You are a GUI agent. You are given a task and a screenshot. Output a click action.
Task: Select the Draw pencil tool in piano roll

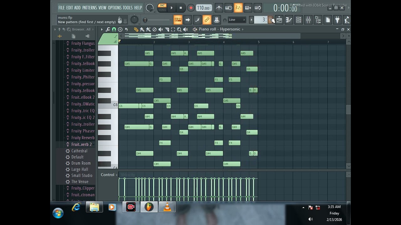[136, 29]
